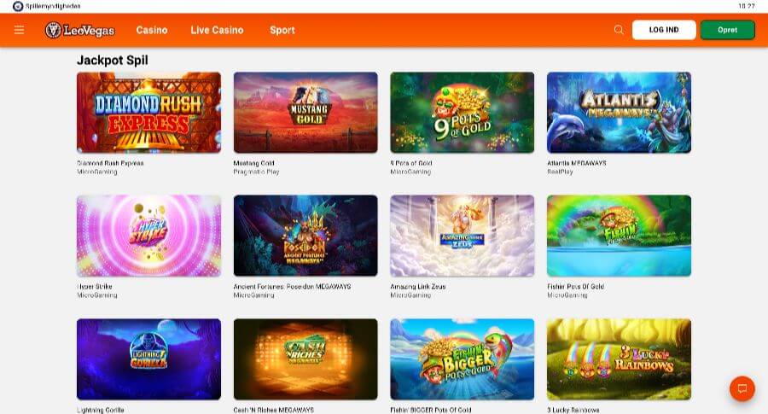Launch Hyper Strike game thumbnail
Screen dimensions: 768x414
tap(148, 236)
